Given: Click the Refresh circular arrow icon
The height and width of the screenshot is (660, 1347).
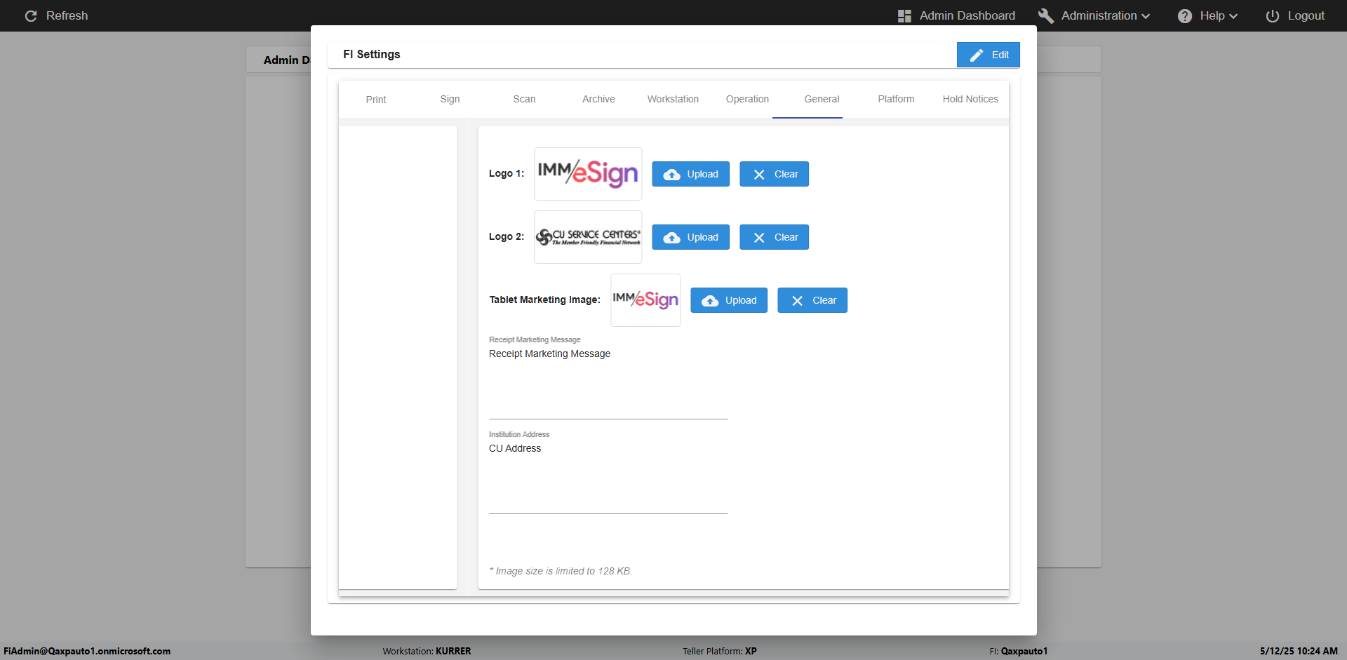Looking at the screenshot, I should (x=31, y=16).
